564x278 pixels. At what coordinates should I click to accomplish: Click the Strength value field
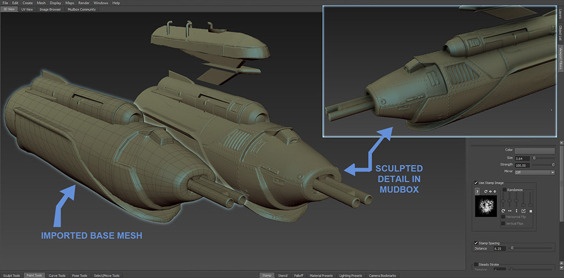tap(522, 165)
